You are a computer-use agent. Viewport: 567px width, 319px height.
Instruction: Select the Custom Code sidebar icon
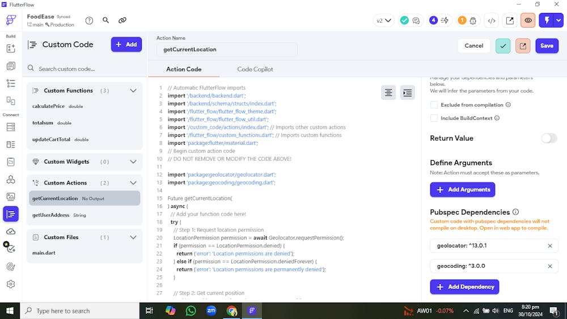[x=11, y=214]
